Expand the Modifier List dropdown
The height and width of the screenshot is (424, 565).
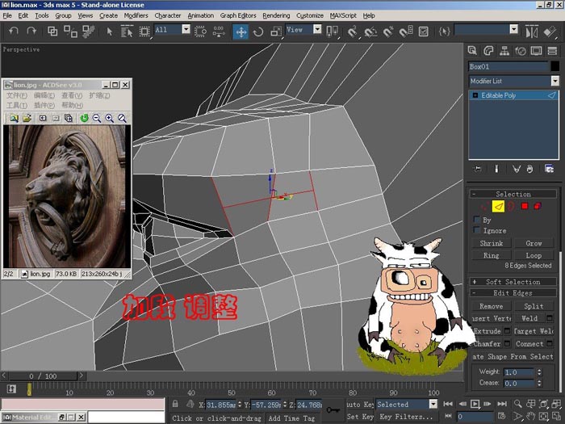[x=555, y=81]
